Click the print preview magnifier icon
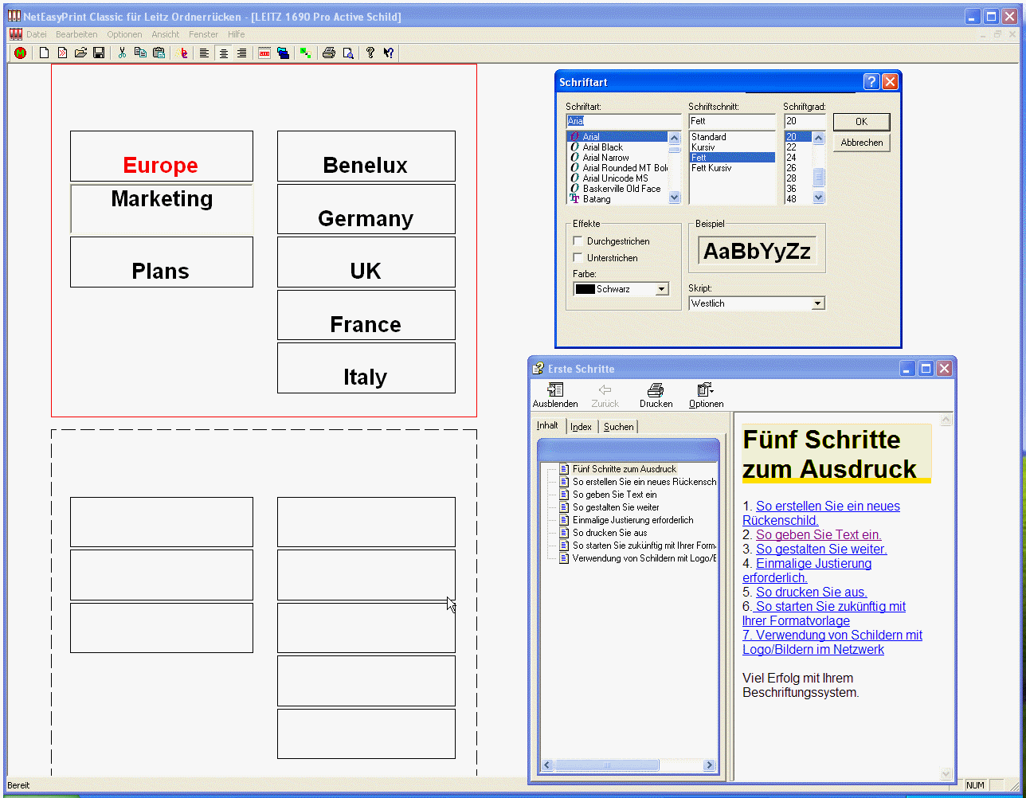Screen dimensions: 1026x798 (348, 53)
